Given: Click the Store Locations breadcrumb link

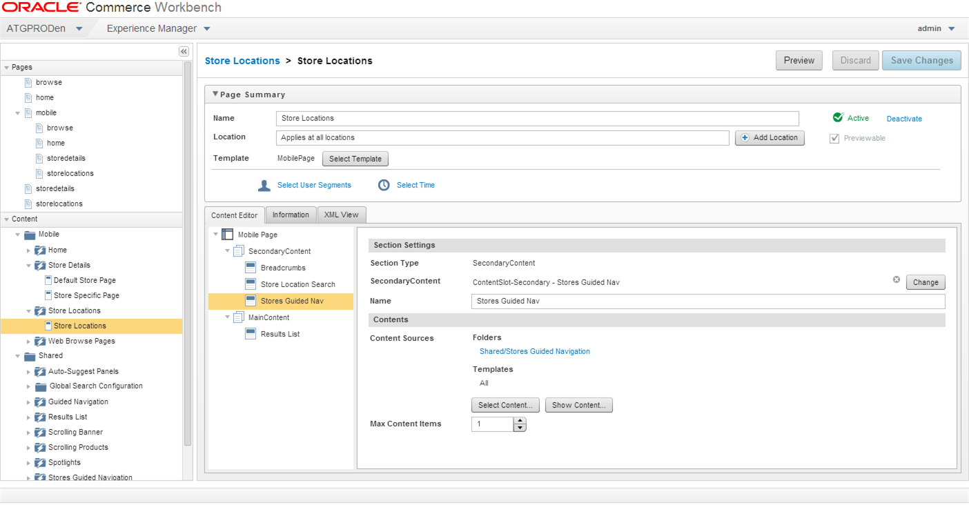Looking at the screenshot, I should [x=242, y=61].
